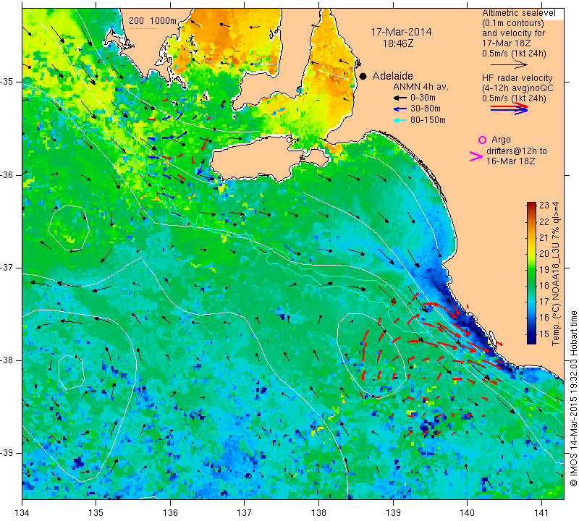Click the magenta drifters arrowhead symbol
This screenshot has width=579, height=521.
pos(476,156)
